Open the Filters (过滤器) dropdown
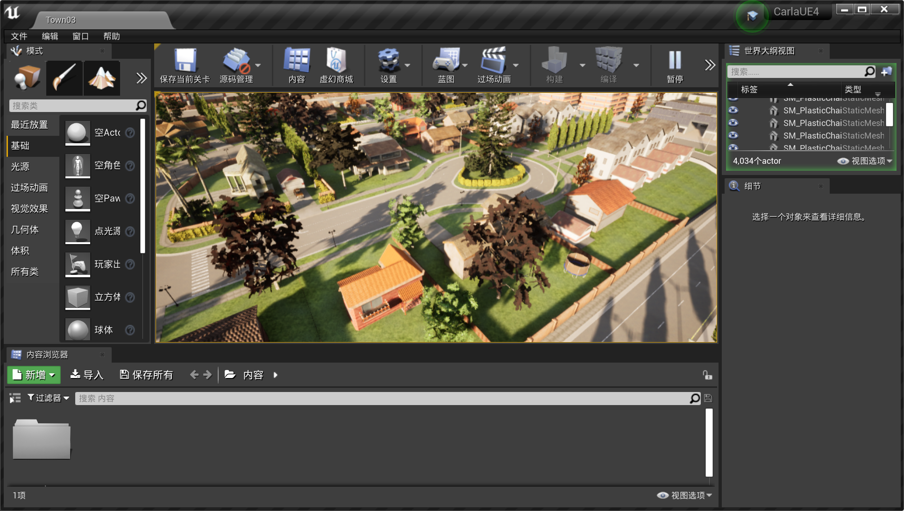The image size is (904, 511). point(48,398)
